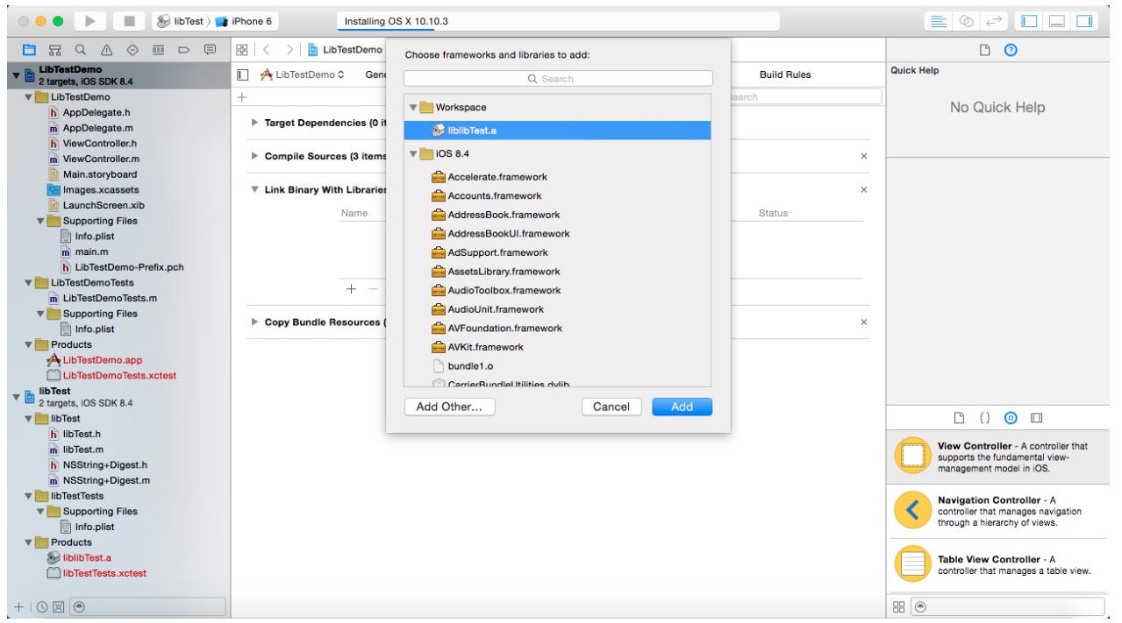The image size is (1122, 623).
Task: Show the Quick Help inspector icon
Action: coord(1011,50)
